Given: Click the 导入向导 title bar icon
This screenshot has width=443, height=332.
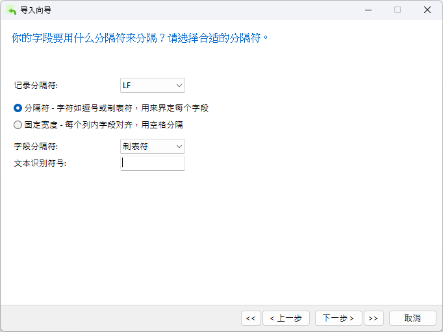Looking at the screenshot, I should coord(12,10).
